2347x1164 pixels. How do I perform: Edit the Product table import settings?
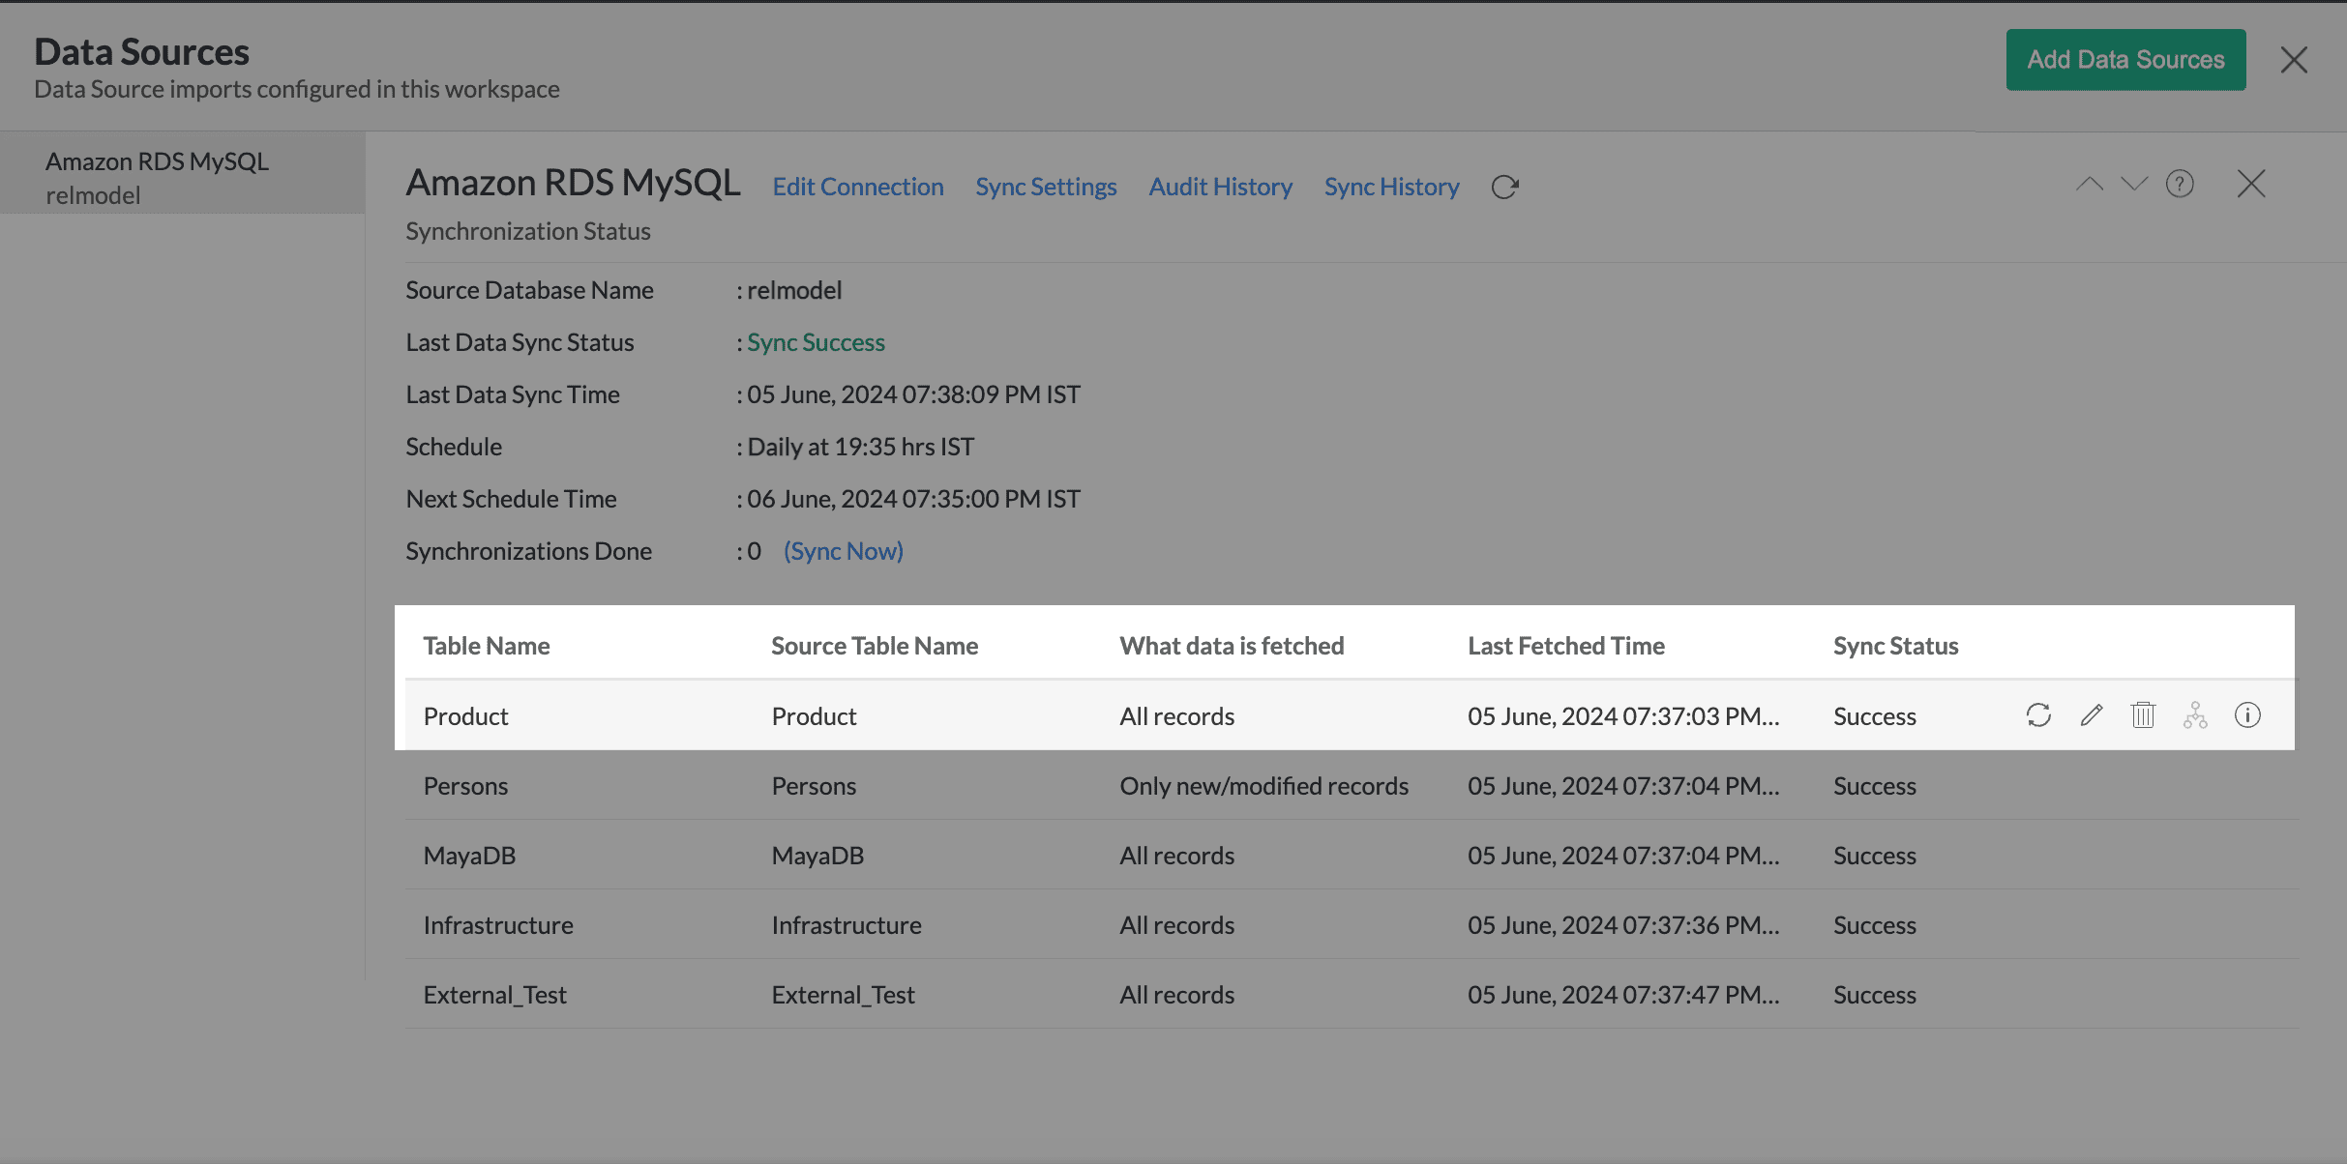2092,715
